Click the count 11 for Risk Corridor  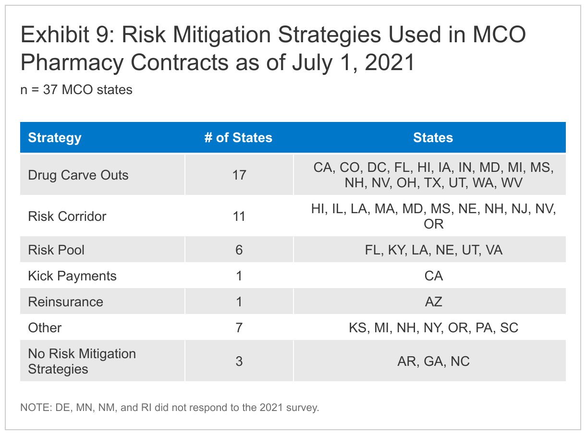239,217
